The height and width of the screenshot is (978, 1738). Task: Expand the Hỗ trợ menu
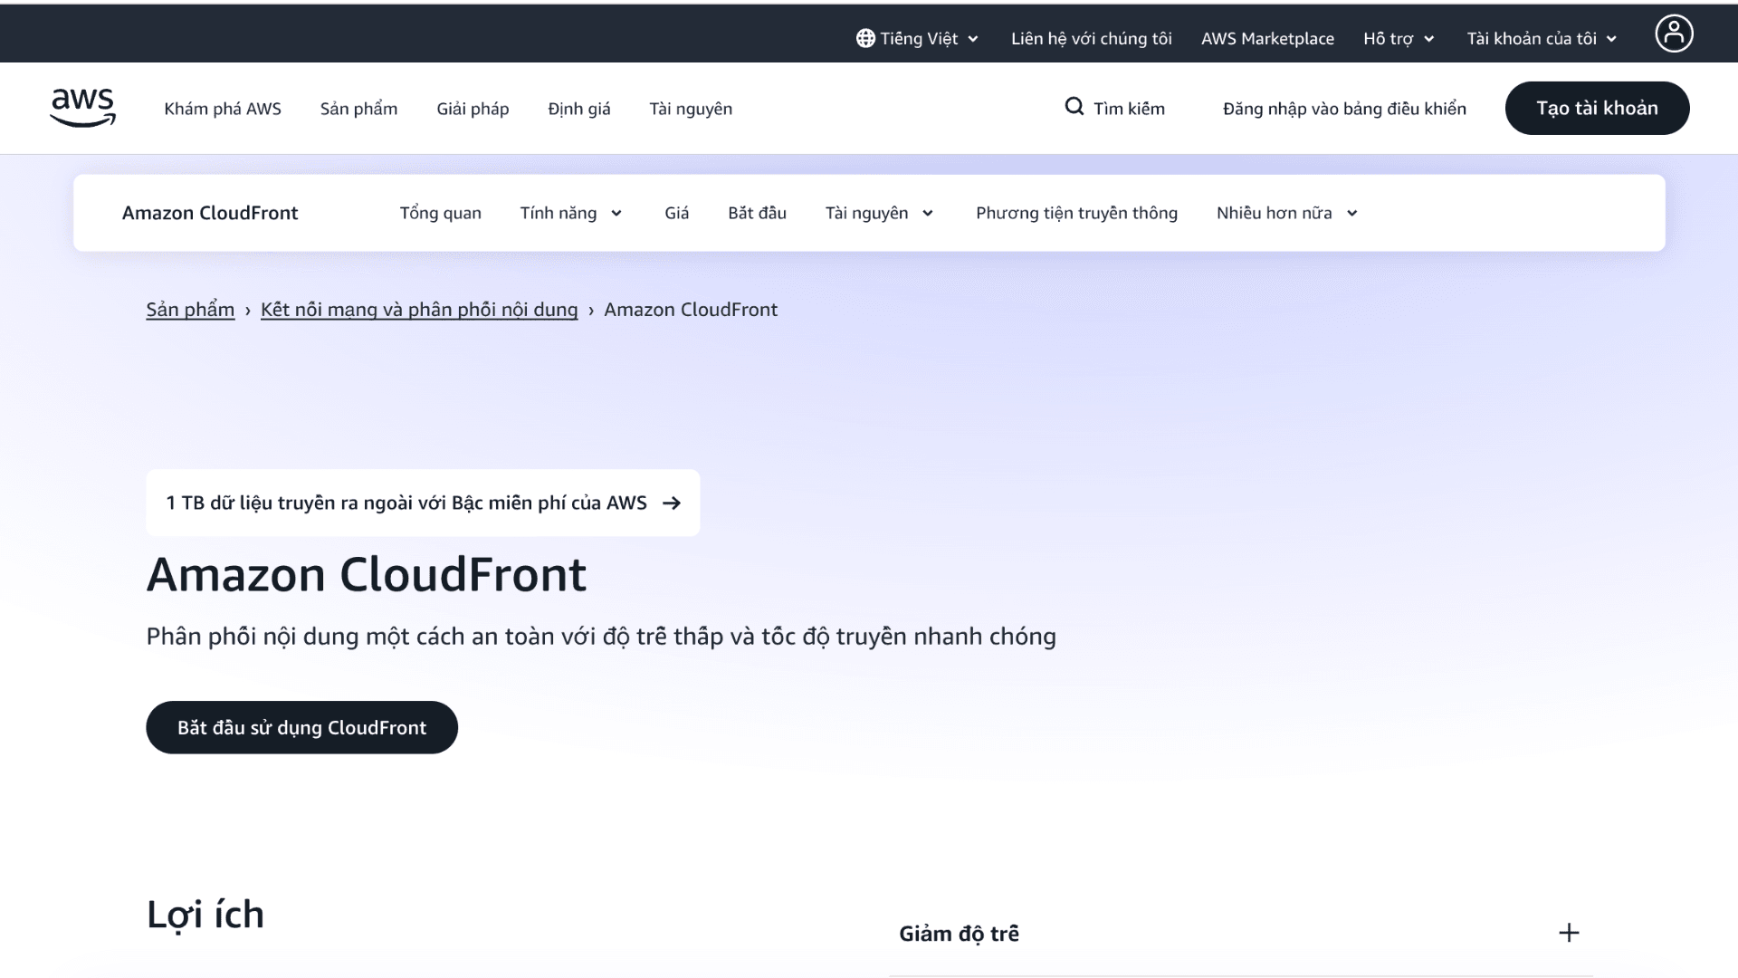coord(1398,38)
